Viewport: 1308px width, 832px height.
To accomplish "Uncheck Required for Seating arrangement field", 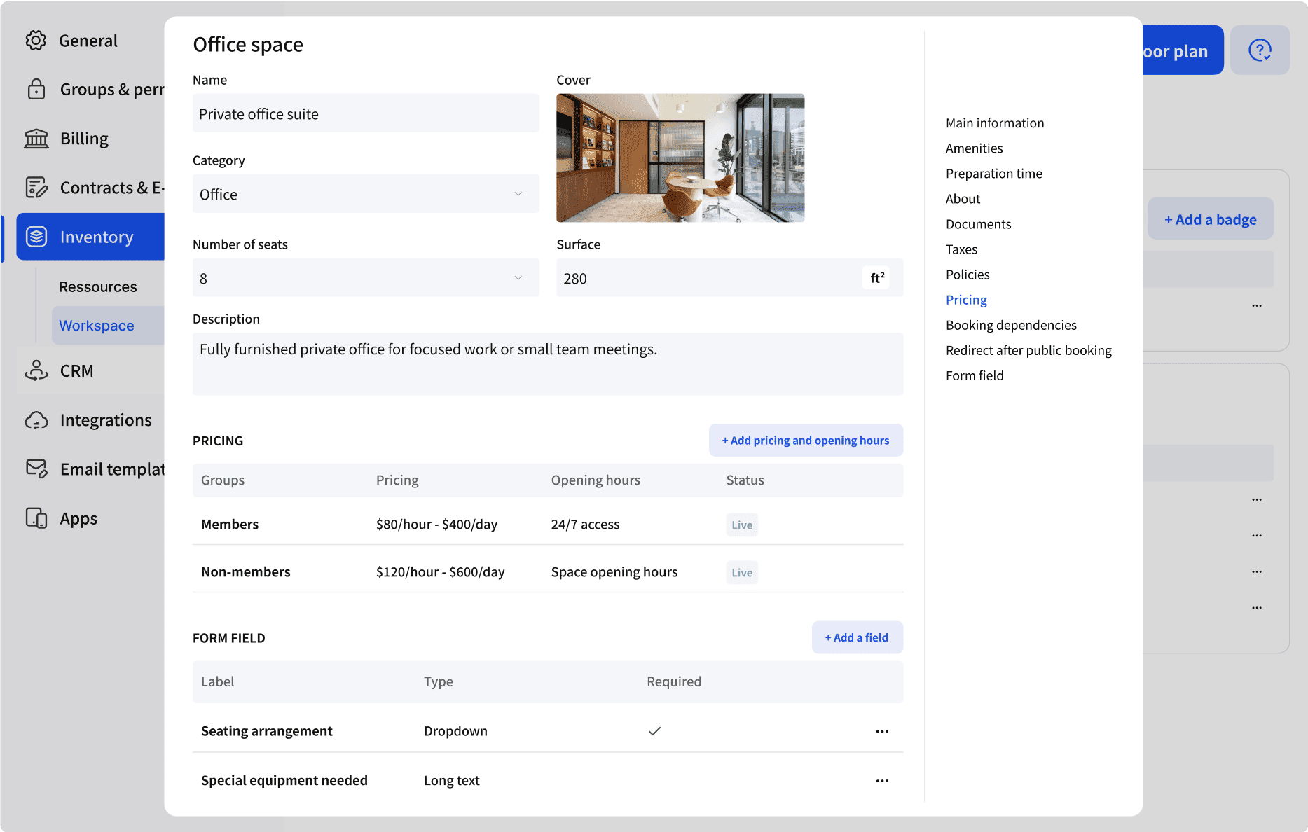I will pos(654,730).
